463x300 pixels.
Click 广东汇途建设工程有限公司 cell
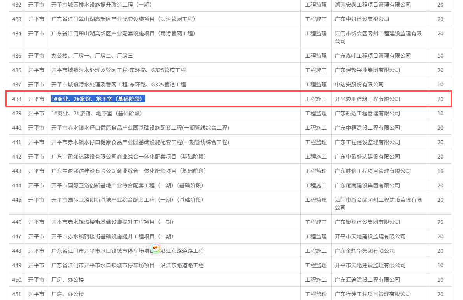point(367,280)
